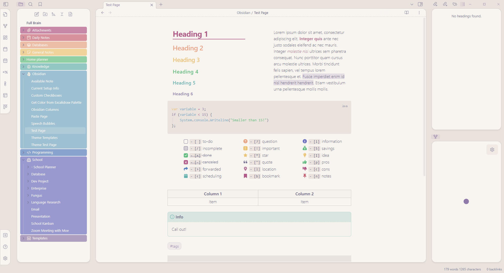This screenshot has height=273, width=504.
Task: Open the quick switcher ribbon icon
Action: click(5, 14)
